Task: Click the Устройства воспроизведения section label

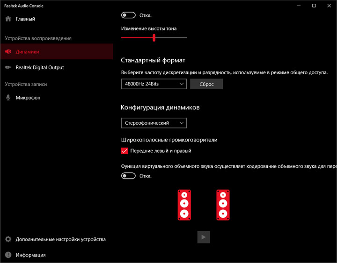Action: pyautogui.click(x=38, y=38)
